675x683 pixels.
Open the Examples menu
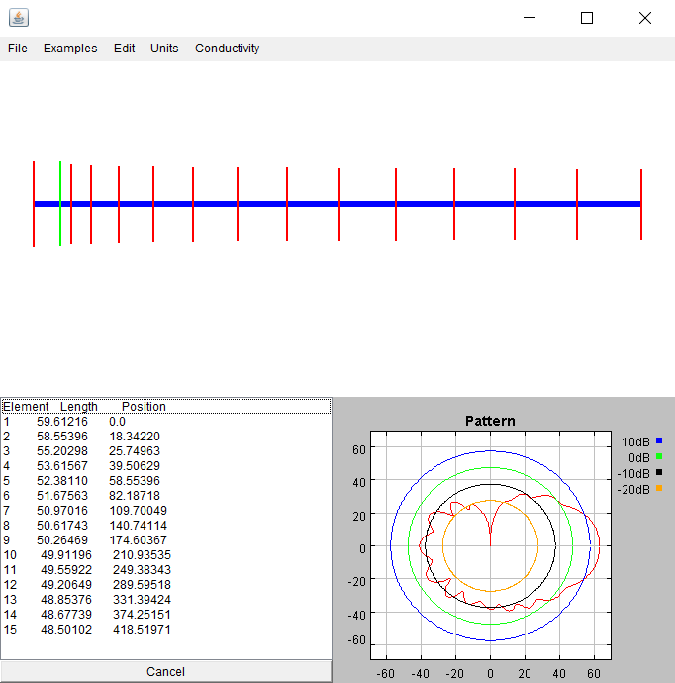tap(70, 49)
